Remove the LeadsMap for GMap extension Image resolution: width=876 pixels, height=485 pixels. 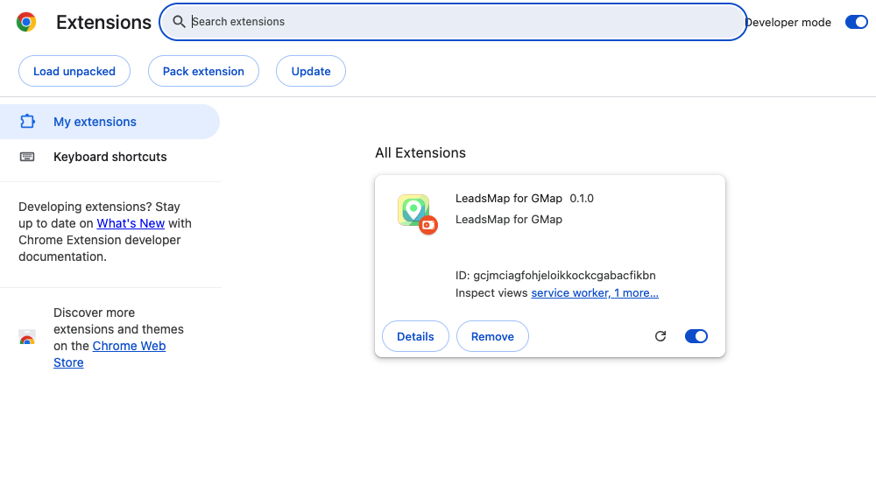tap(492, 336)
